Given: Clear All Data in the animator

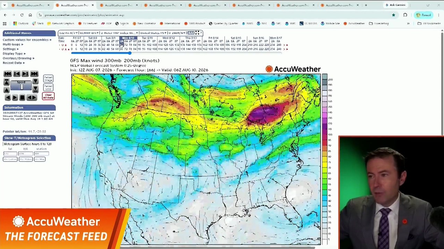Looking at the screenshot, I should (48, 96).
